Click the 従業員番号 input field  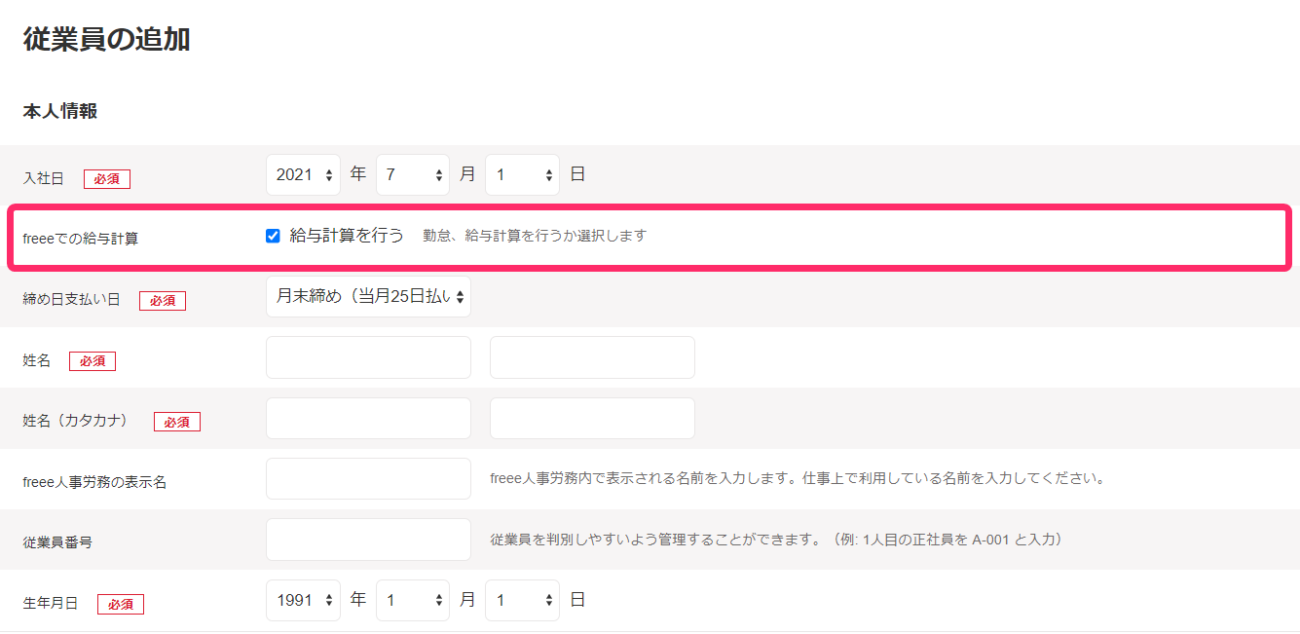368,540
